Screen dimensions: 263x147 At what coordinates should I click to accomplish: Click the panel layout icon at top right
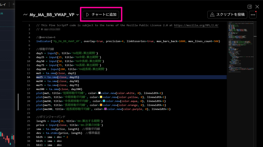(x=249, y=7)
